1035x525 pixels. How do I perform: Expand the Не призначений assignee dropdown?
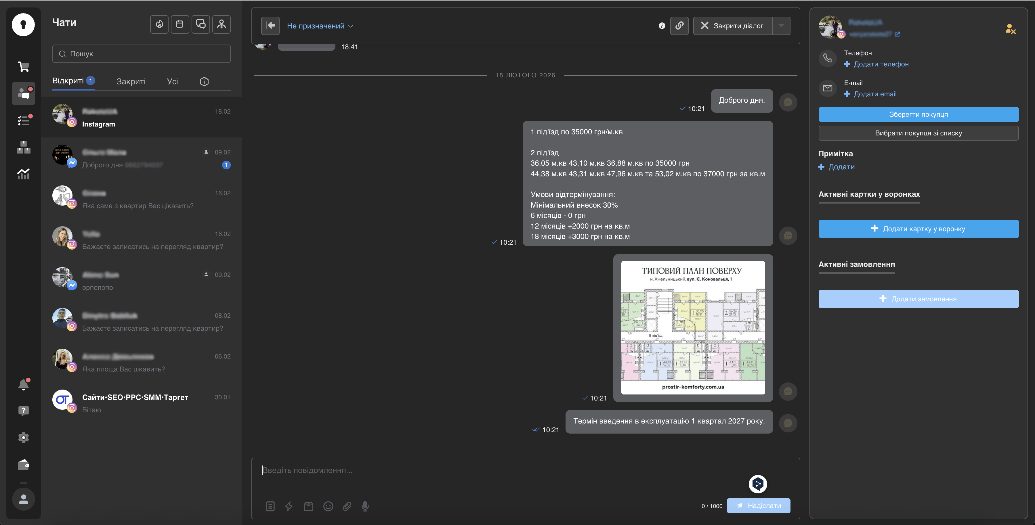coord(320,26)
